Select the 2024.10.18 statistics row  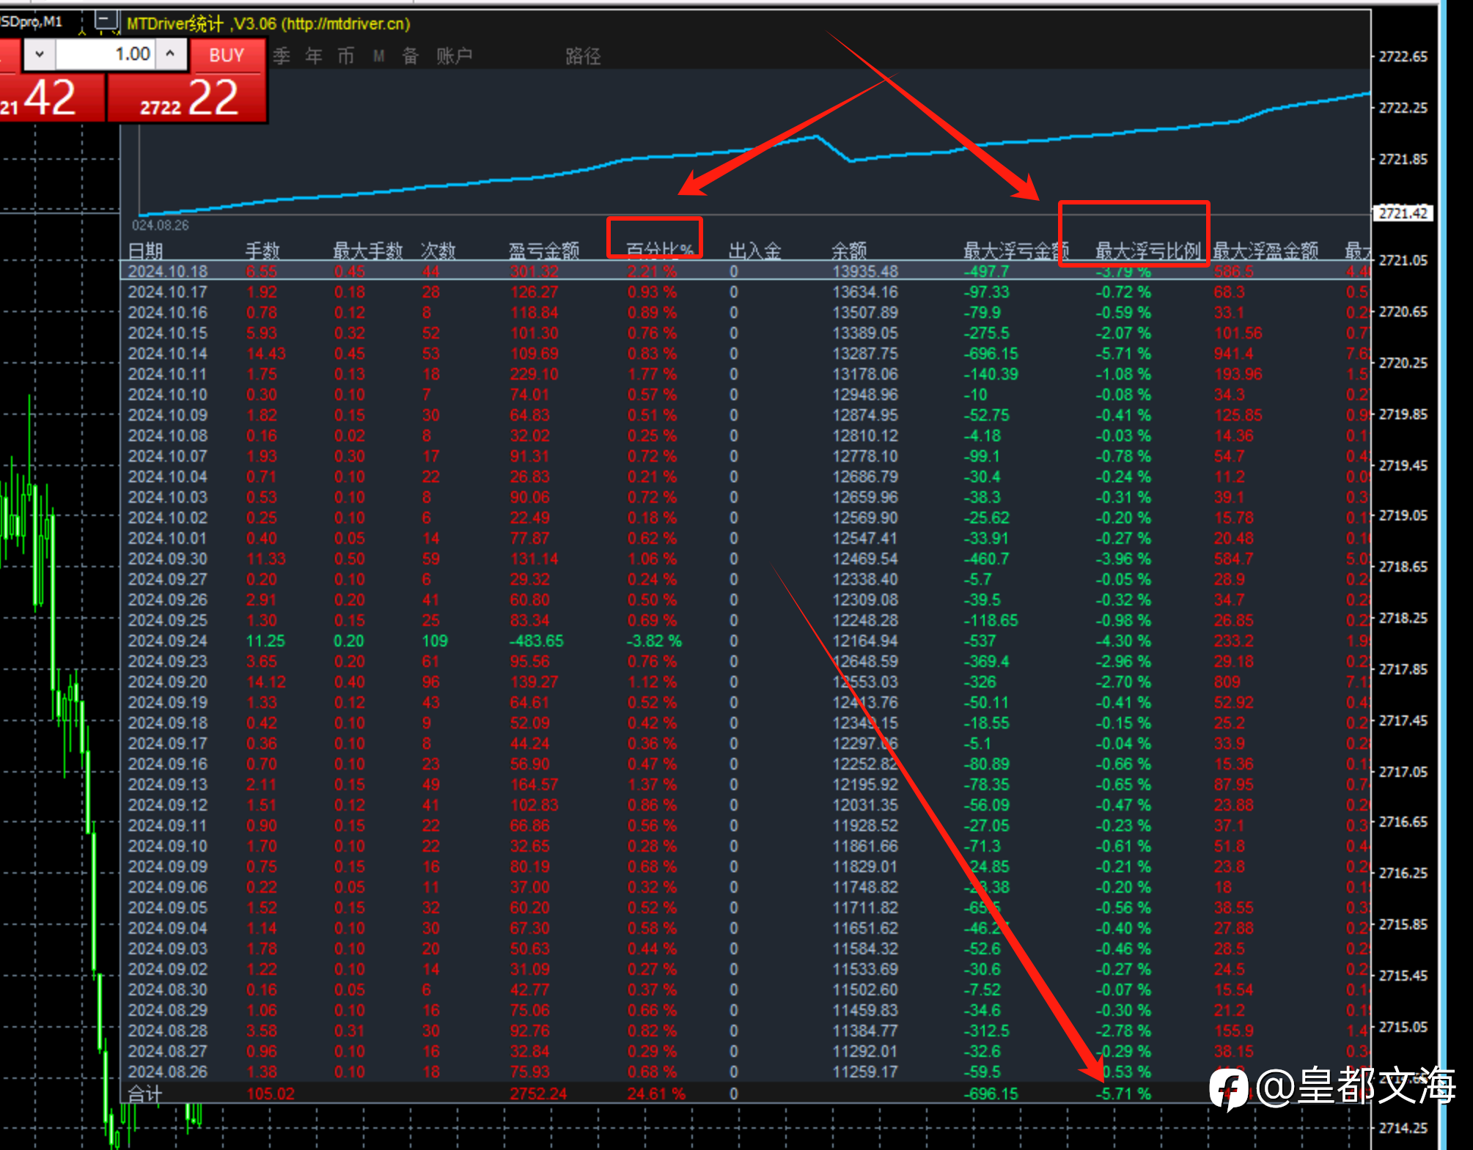[x=746, y=271]
